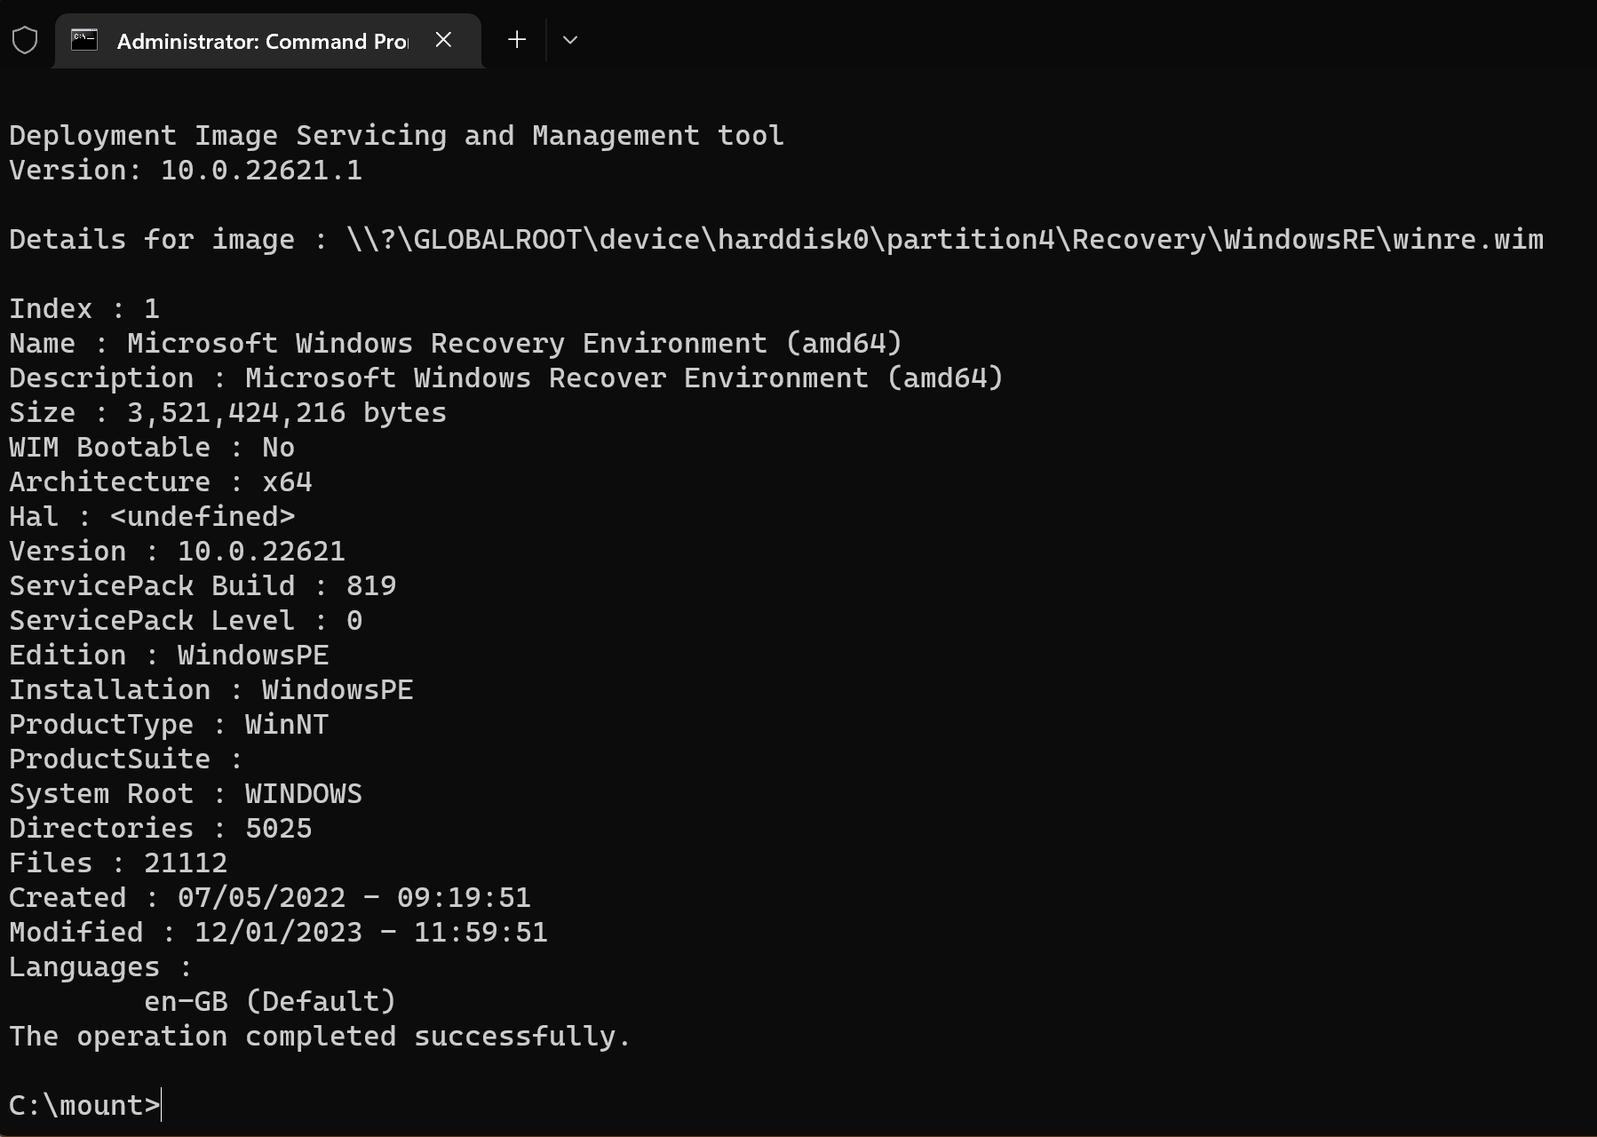Click 'The operation completed successfully.' message

click(x=320, y=1037)
